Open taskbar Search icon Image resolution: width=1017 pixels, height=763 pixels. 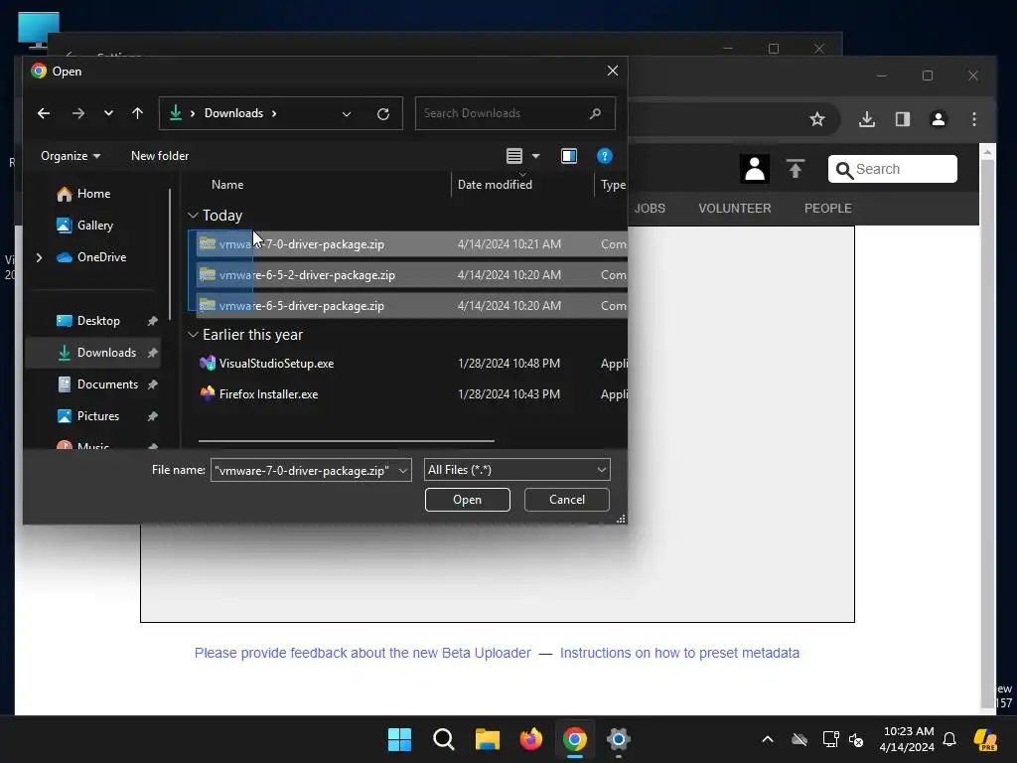tap(444, 739)
